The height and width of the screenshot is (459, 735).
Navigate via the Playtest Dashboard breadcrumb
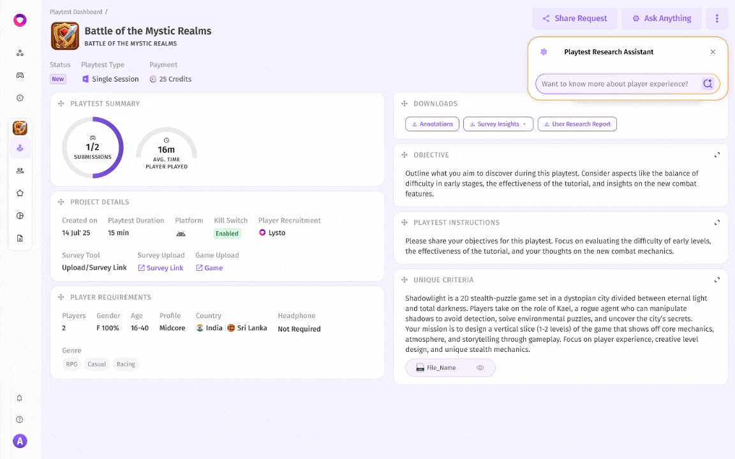coord(76,11)
